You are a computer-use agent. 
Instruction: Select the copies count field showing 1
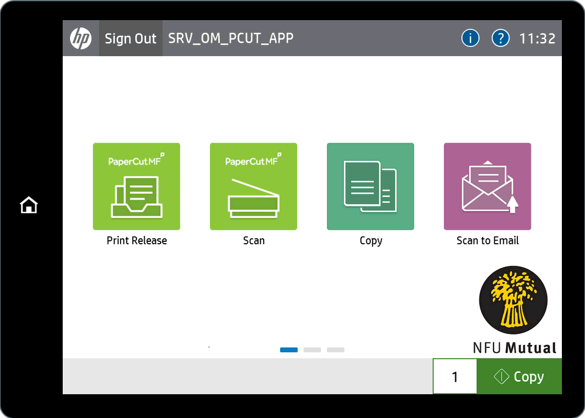pos(455,377)
